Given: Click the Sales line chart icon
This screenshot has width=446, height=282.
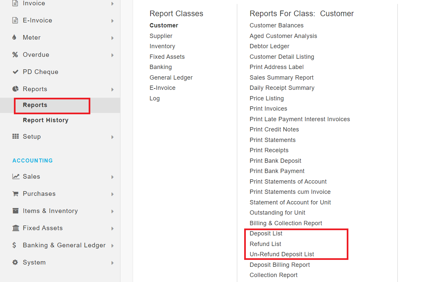Looking at the screenshot, I should click(x=16, y=177).
